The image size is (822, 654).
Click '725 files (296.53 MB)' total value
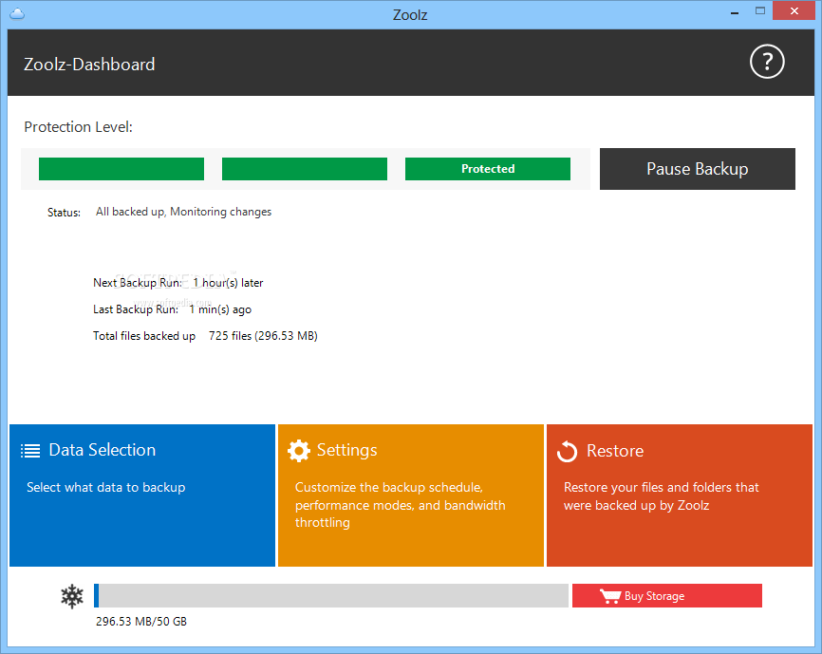pyautogui.click(x=263, y=336)
